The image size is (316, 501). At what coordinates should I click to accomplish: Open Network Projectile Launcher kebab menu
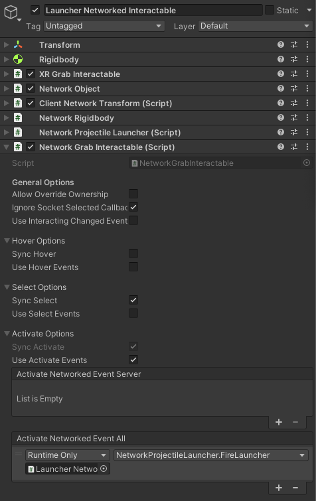click(x=307, y=132)
